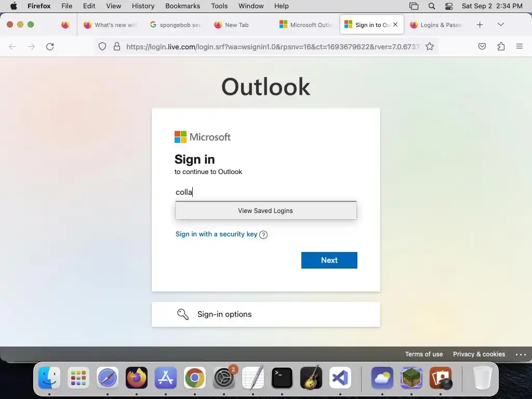Bookmark this page with the star

point(430,46)
